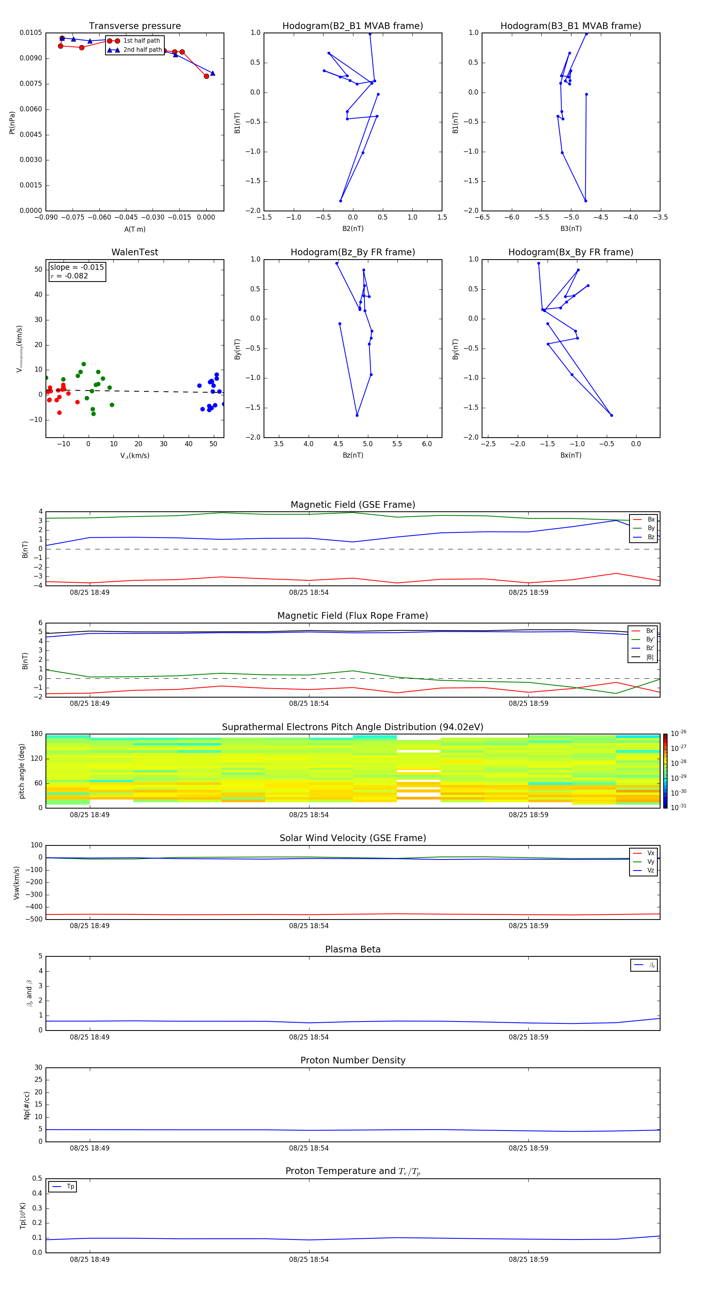Select the "slope = -0.015" annotation
This screenshot has height=1294, width=706.
[x=77, y=267]
